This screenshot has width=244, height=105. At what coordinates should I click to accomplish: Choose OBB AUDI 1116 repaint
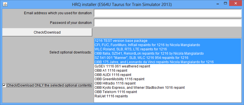(x=168, y=75)
